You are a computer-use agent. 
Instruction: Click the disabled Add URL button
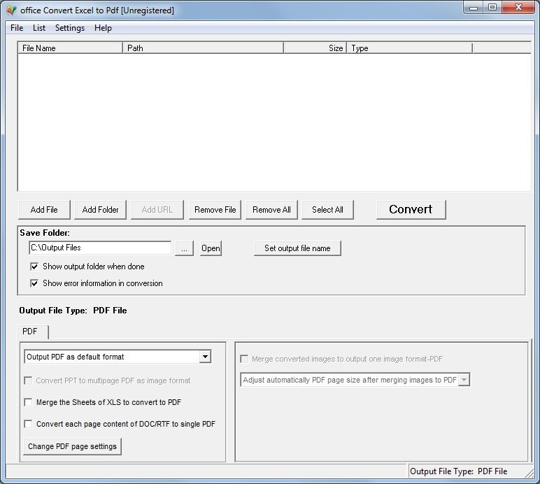tap(157, 210)
